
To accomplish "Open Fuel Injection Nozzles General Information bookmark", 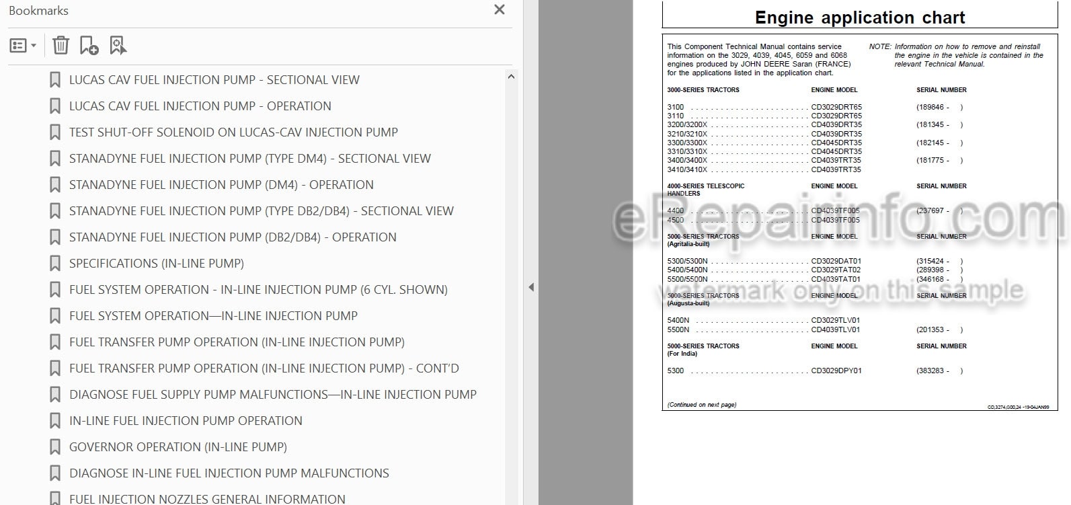I will (x=207, y=499).
